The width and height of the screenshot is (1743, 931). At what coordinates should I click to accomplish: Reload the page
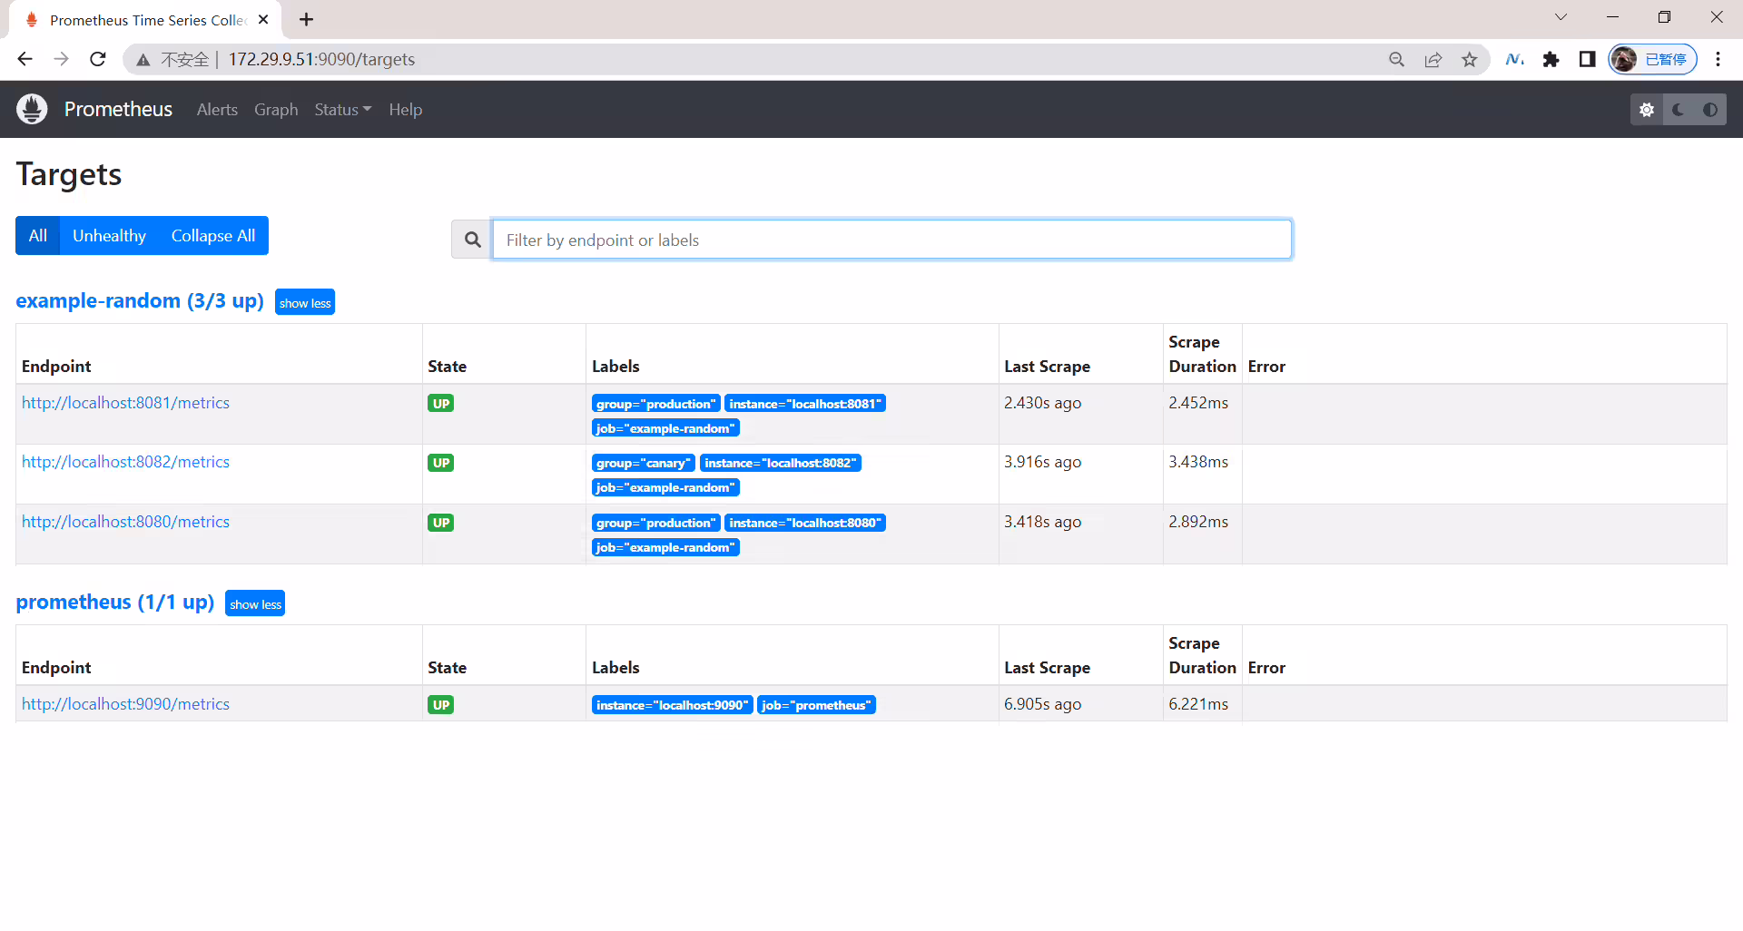click(98, 59)
